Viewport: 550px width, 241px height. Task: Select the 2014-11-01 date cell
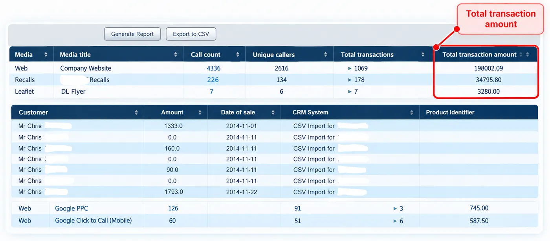coord(242,126)
